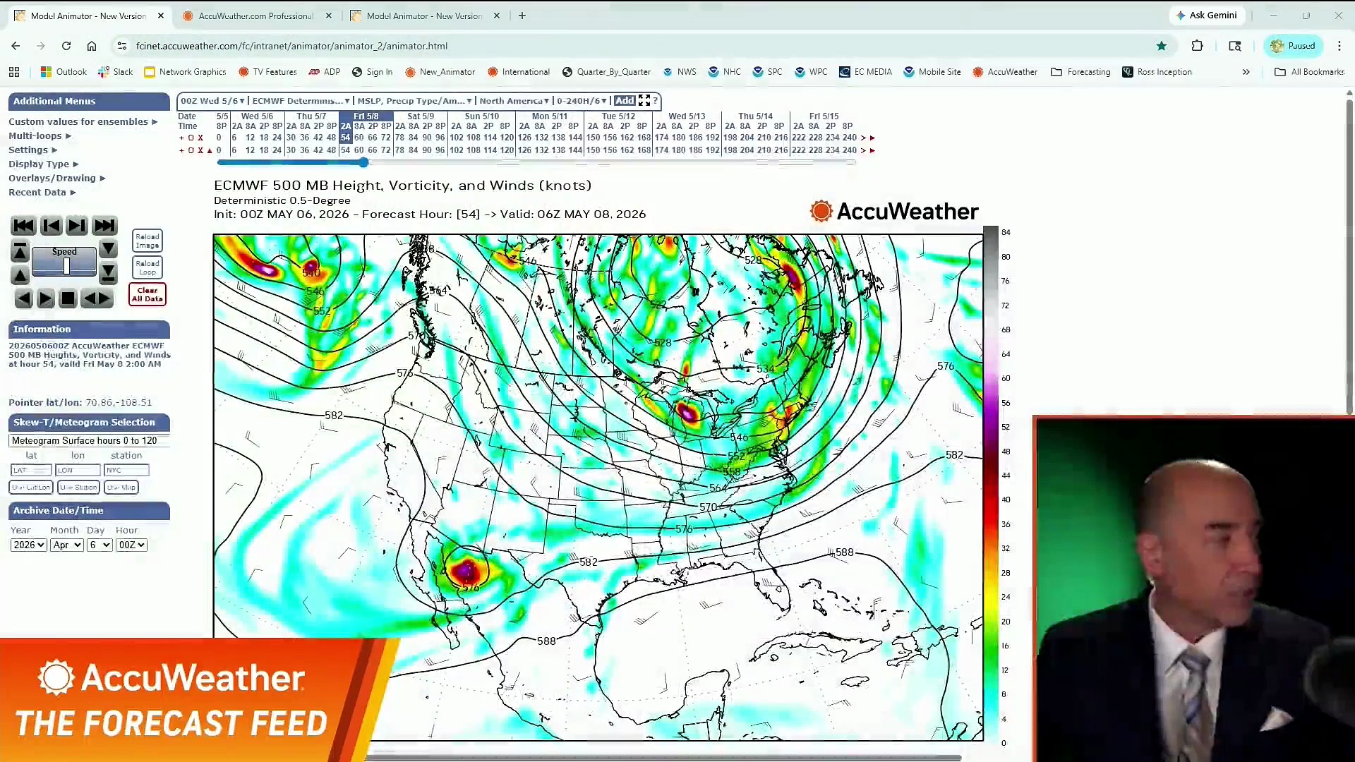This screenshot has width=1355, height=762.
Task: Click red X in second timeline row
Action: (x=200, y=150)
